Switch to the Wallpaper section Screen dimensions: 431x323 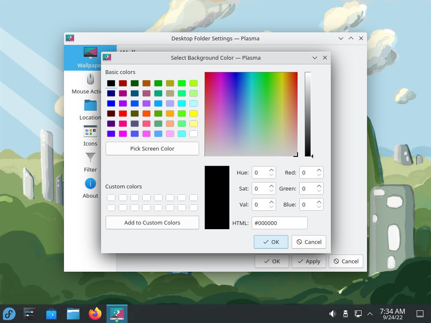90,58
